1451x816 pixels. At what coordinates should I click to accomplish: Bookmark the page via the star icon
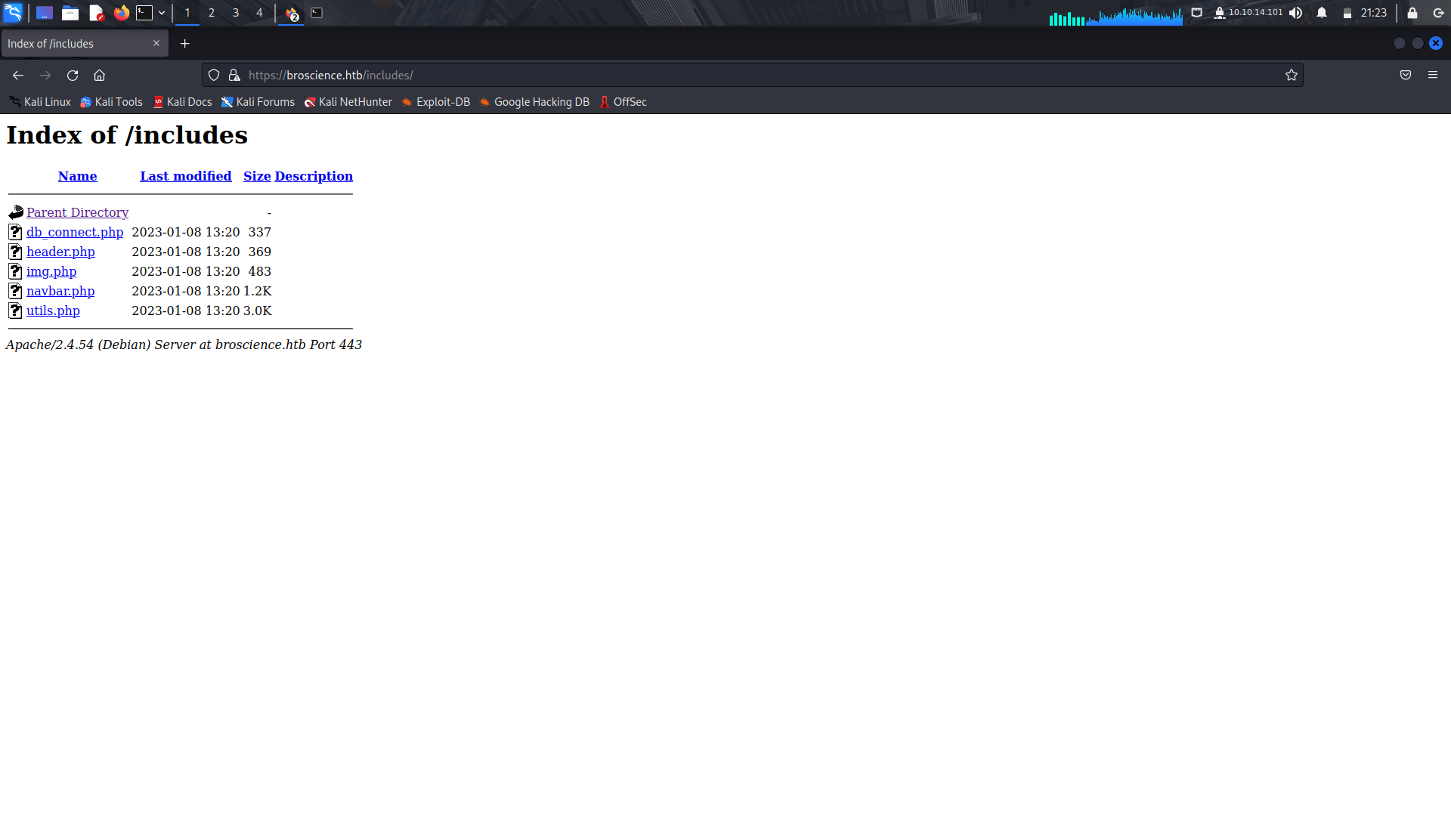click(1292, 75)
